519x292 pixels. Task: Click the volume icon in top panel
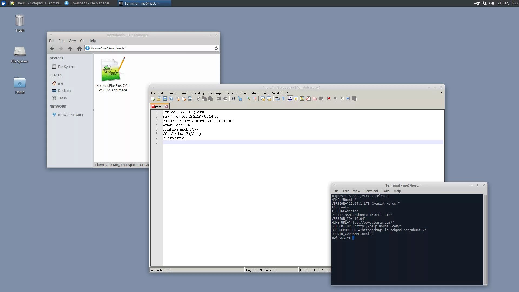click(x=491, y=3)
